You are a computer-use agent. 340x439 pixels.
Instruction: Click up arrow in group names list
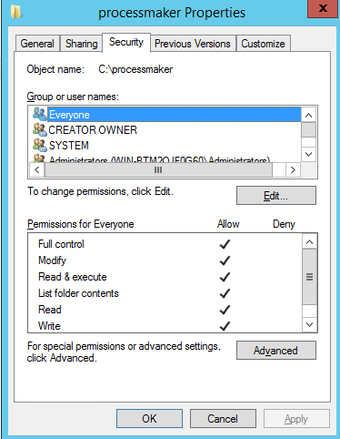click(309, 115)
